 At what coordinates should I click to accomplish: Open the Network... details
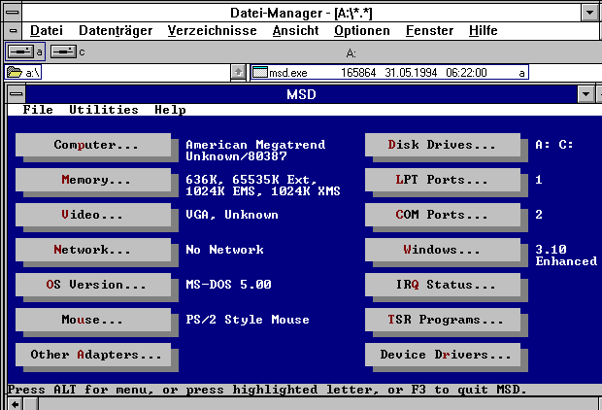(93, 250)
